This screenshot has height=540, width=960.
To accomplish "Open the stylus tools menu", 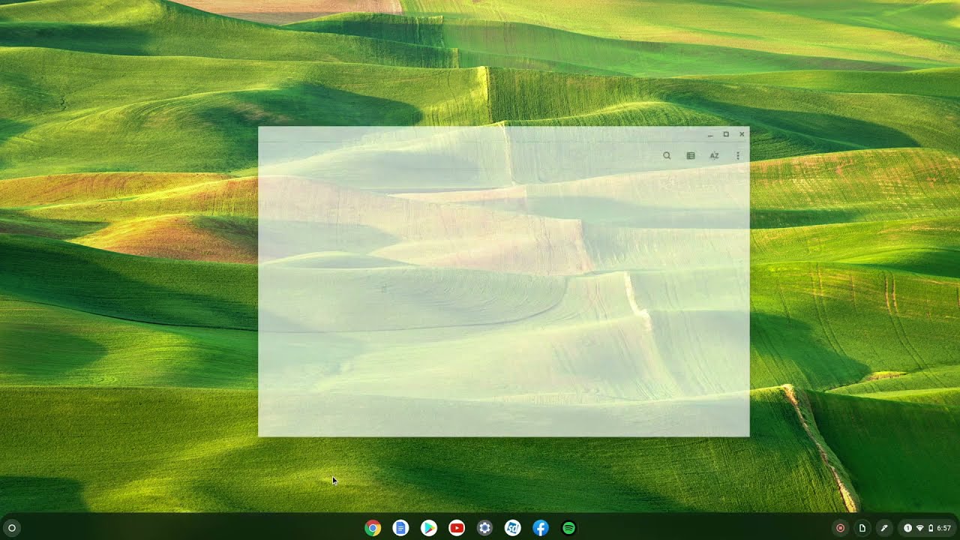I will click(x=884, y=528).
